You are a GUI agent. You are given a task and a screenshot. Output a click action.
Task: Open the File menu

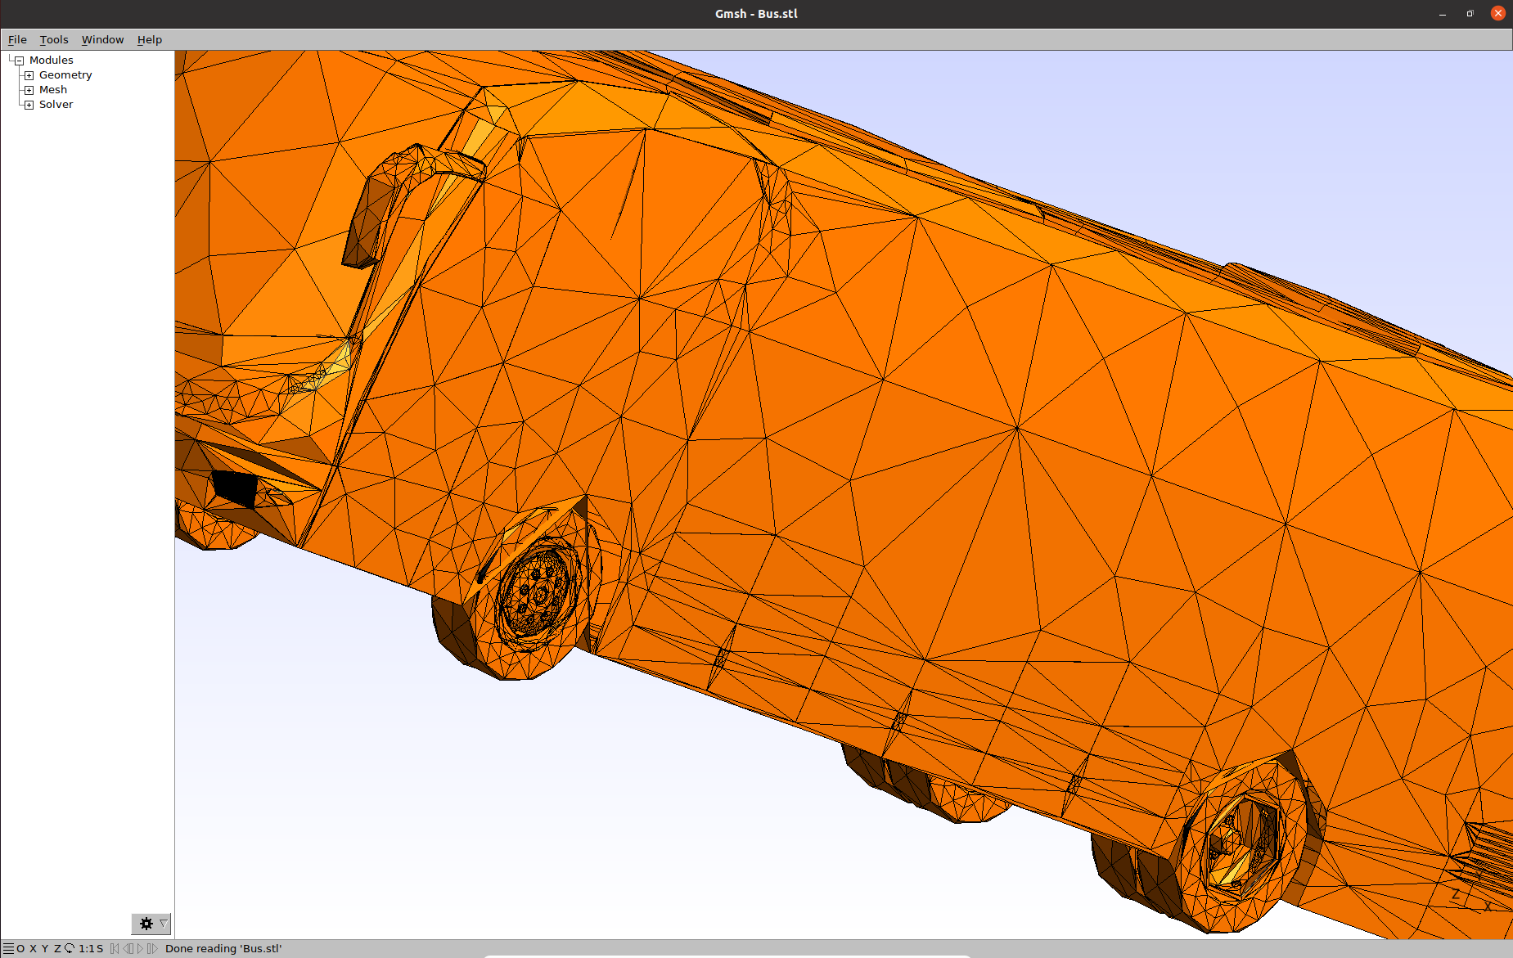16,39
